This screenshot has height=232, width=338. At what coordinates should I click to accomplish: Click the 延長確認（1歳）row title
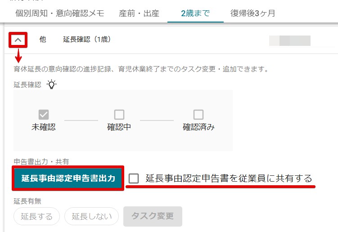tap(87, 40)
